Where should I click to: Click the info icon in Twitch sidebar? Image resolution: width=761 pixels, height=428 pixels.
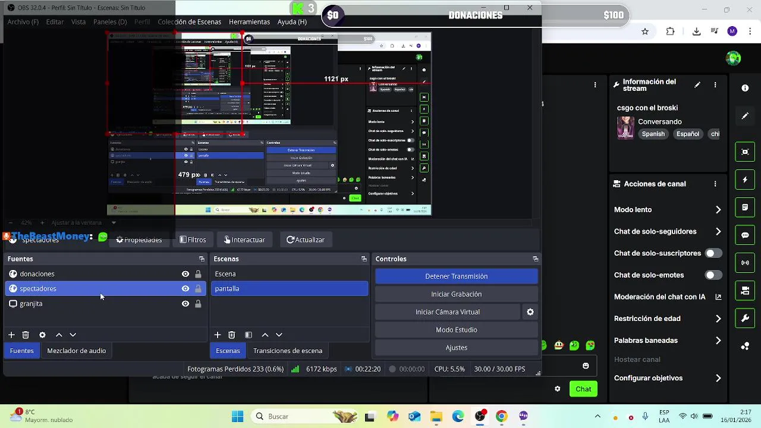(745, 88)
